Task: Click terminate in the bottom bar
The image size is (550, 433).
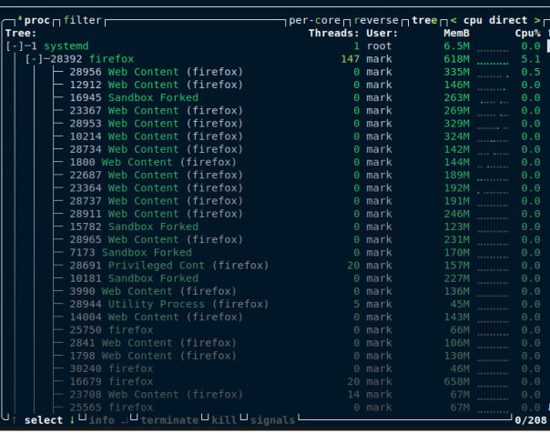Action: [x=169, y=419]
